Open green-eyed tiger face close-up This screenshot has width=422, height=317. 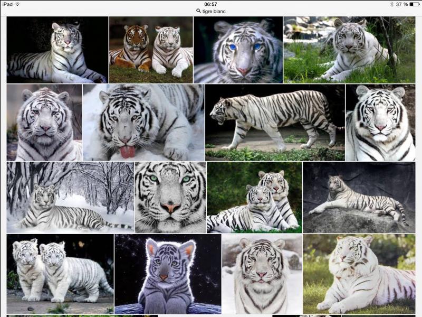click(170, 197)
